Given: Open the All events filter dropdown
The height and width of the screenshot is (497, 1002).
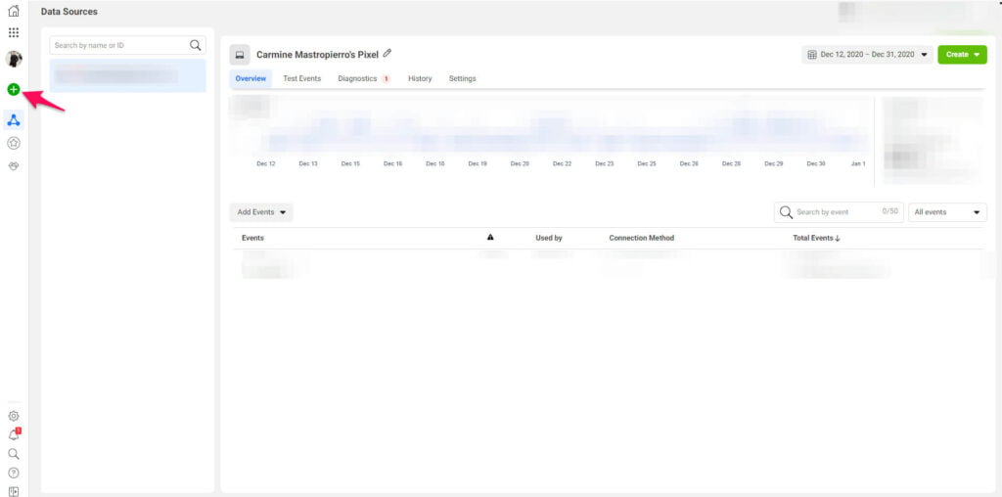Looking at the screenshot, I should pyautogui.click(x=947, y=212).
